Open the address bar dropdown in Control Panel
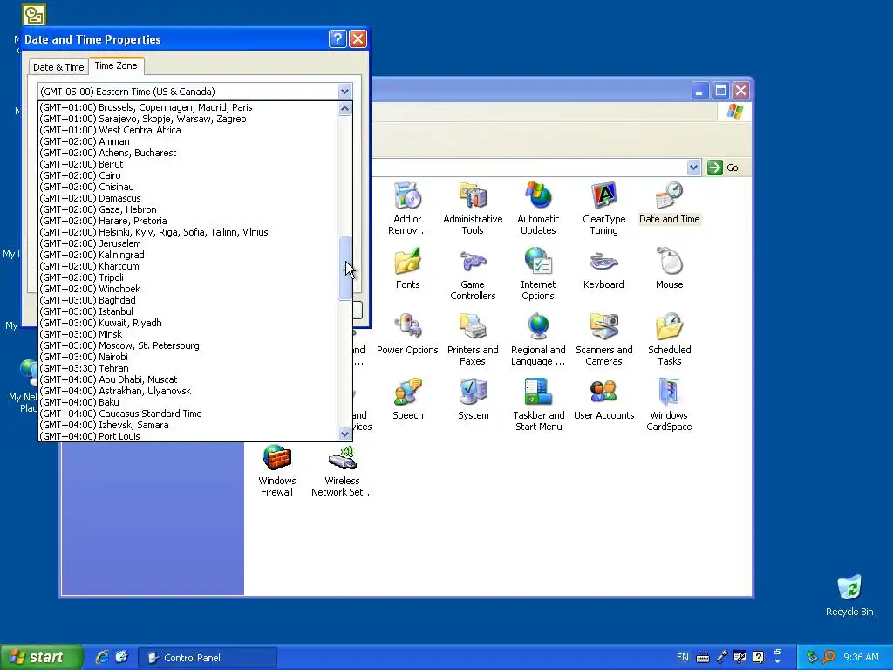Image resolution: width=893 pixels, height=670 pixels. pyautogui.click(x=693, y=167)
